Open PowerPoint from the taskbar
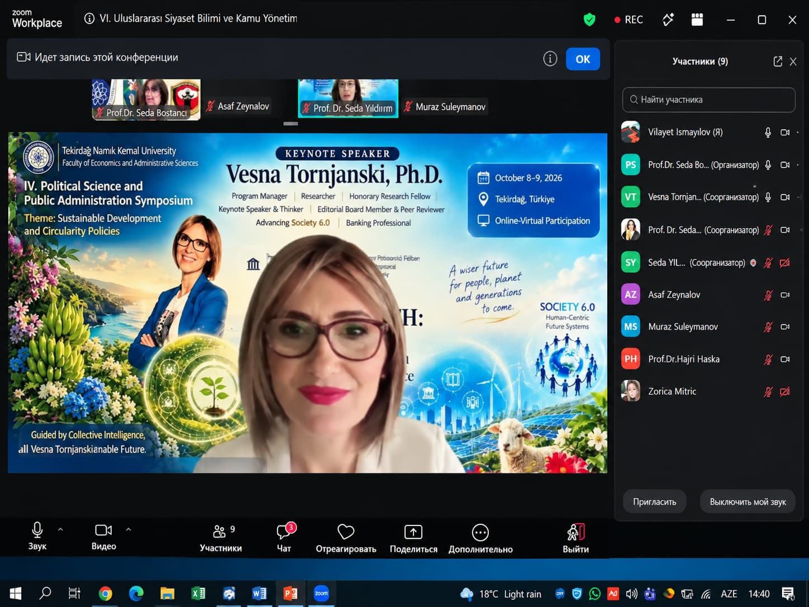 pyautogui.click(x=291, y=593)
